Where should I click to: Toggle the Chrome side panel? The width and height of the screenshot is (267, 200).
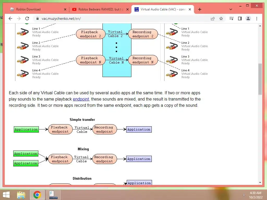tap(240, 18)
